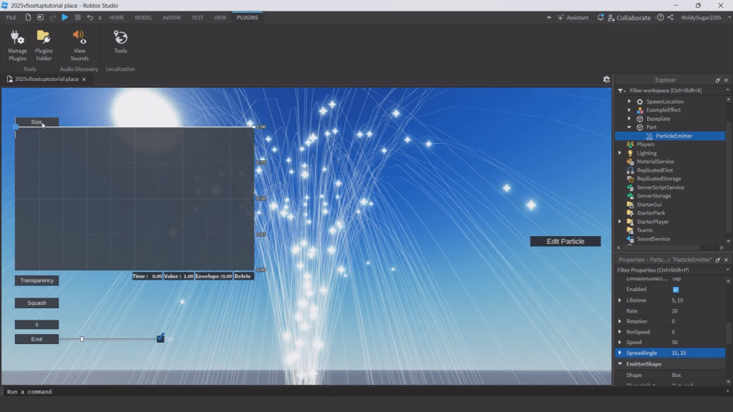Open the localization Tools
The width and height of the screenshot is (733, 412).
point(120,42)
